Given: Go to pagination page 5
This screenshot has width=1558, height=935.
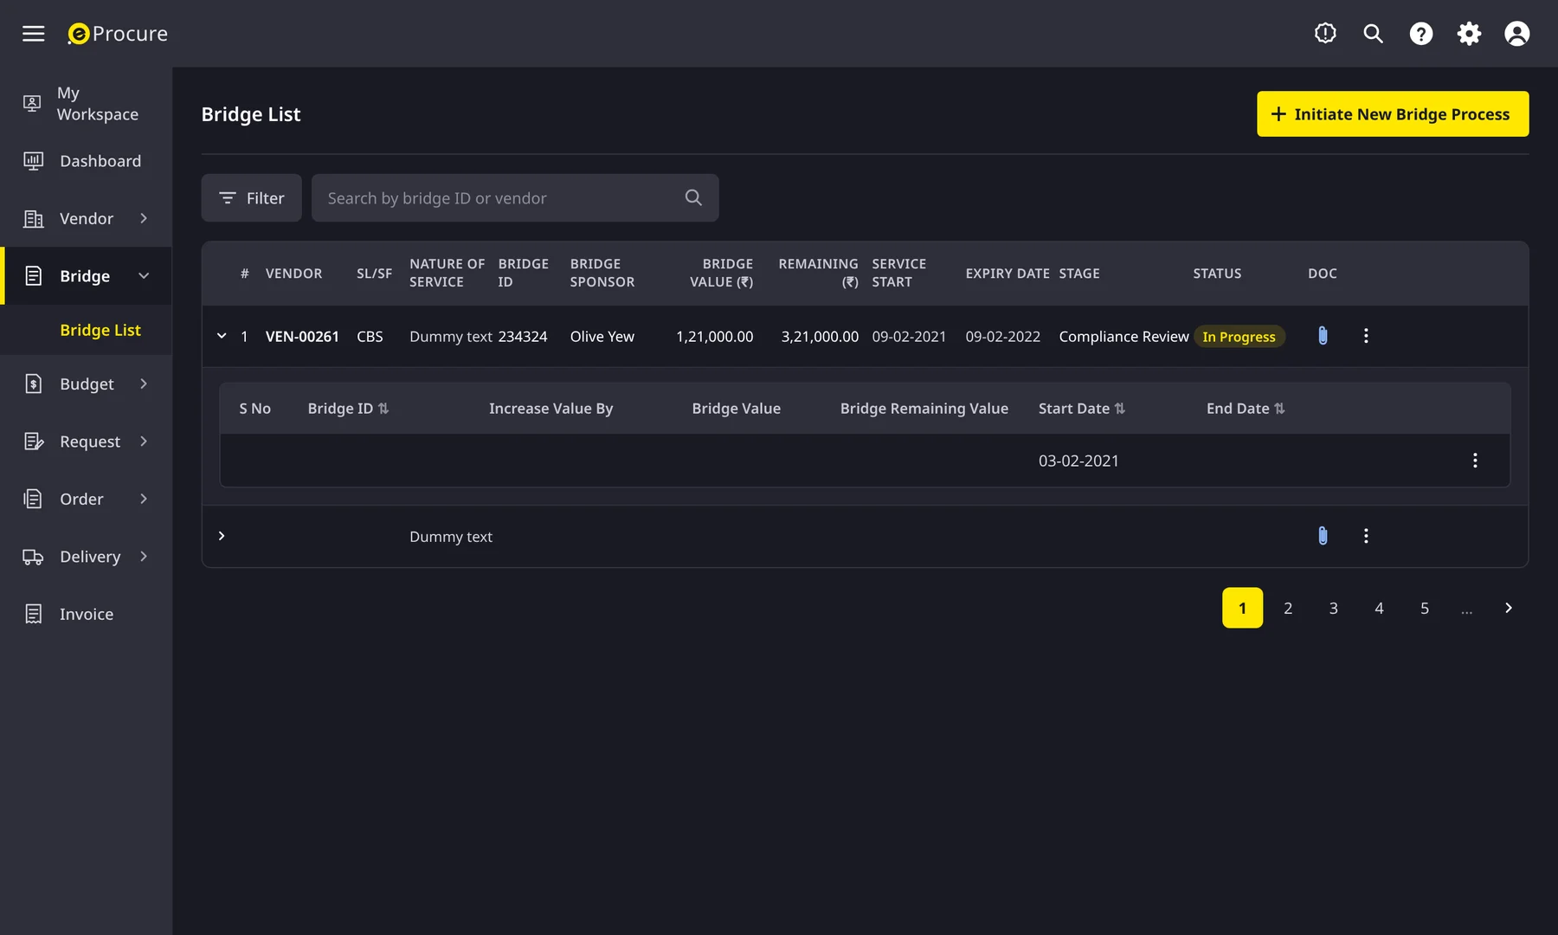Looking at the screenshot, I should [1424, 608].
